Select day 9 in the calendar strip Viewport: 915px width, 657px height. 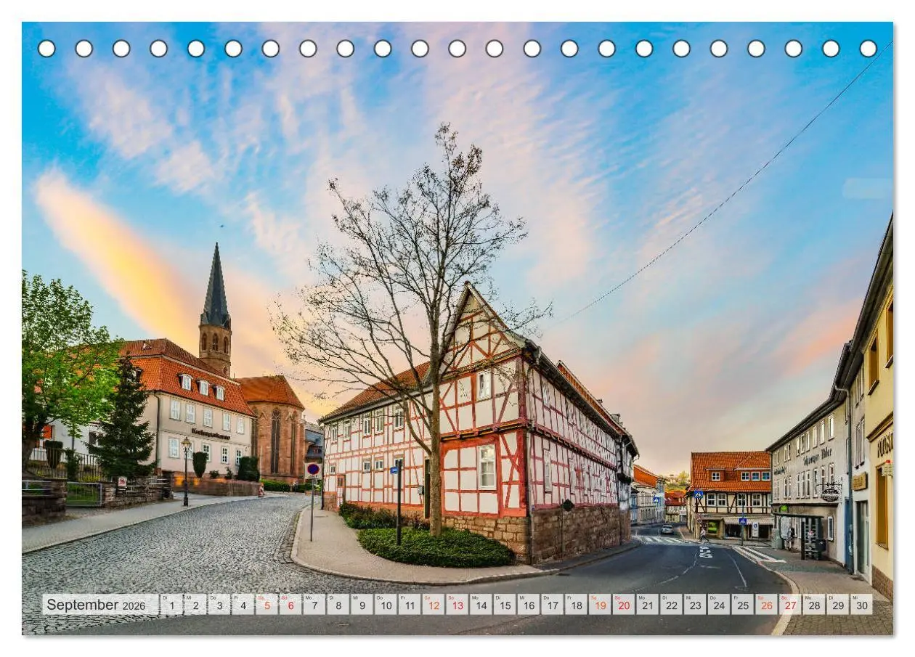click(362, 605)
